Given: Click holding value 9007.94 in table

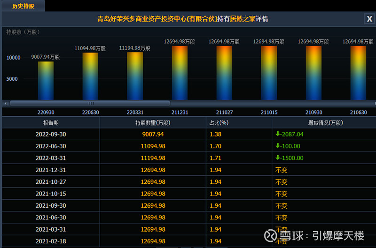Looking at the screenshot, I should tap(153, 134).
